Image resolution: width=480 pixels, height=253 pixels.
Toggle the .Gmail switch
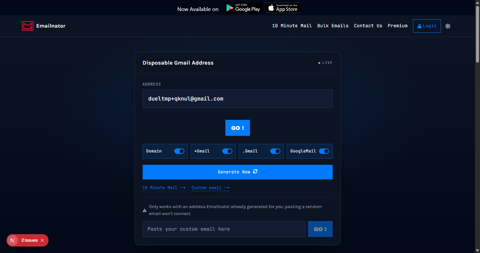pyautogui.click(x=275, y=151)
